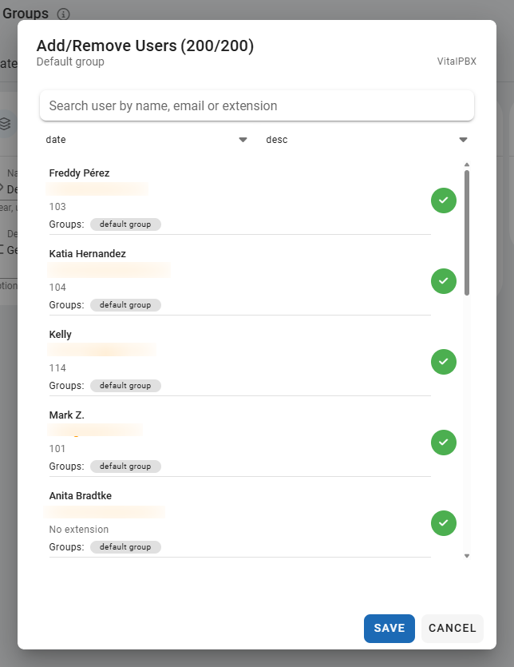This screenshot has width=514, height=667.
Task: Remove Anita Bradtke via green checkmark
Action: [443, 523]
